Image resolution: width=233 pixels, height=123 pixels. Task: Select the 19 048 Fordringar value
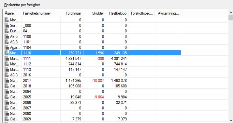[76, 97]
